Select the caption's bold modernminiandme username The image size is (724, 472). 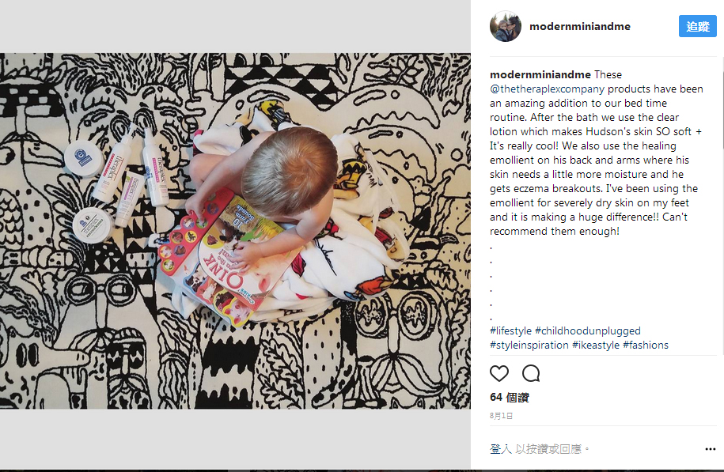[540, 75]
